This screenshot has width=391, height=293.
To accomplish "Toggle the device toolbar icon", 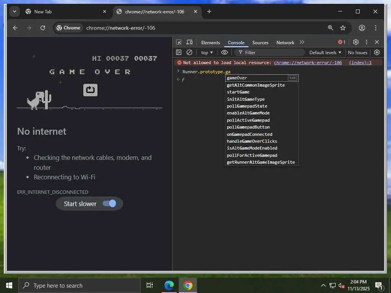I will (189, 42).
